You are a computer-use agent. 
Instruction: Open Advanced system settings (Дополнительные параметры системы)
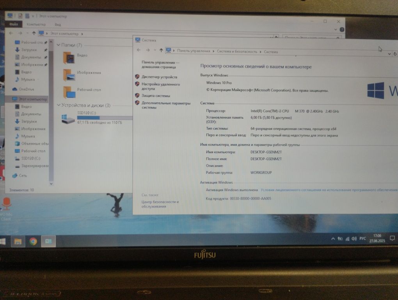click(x=166, y=105)
